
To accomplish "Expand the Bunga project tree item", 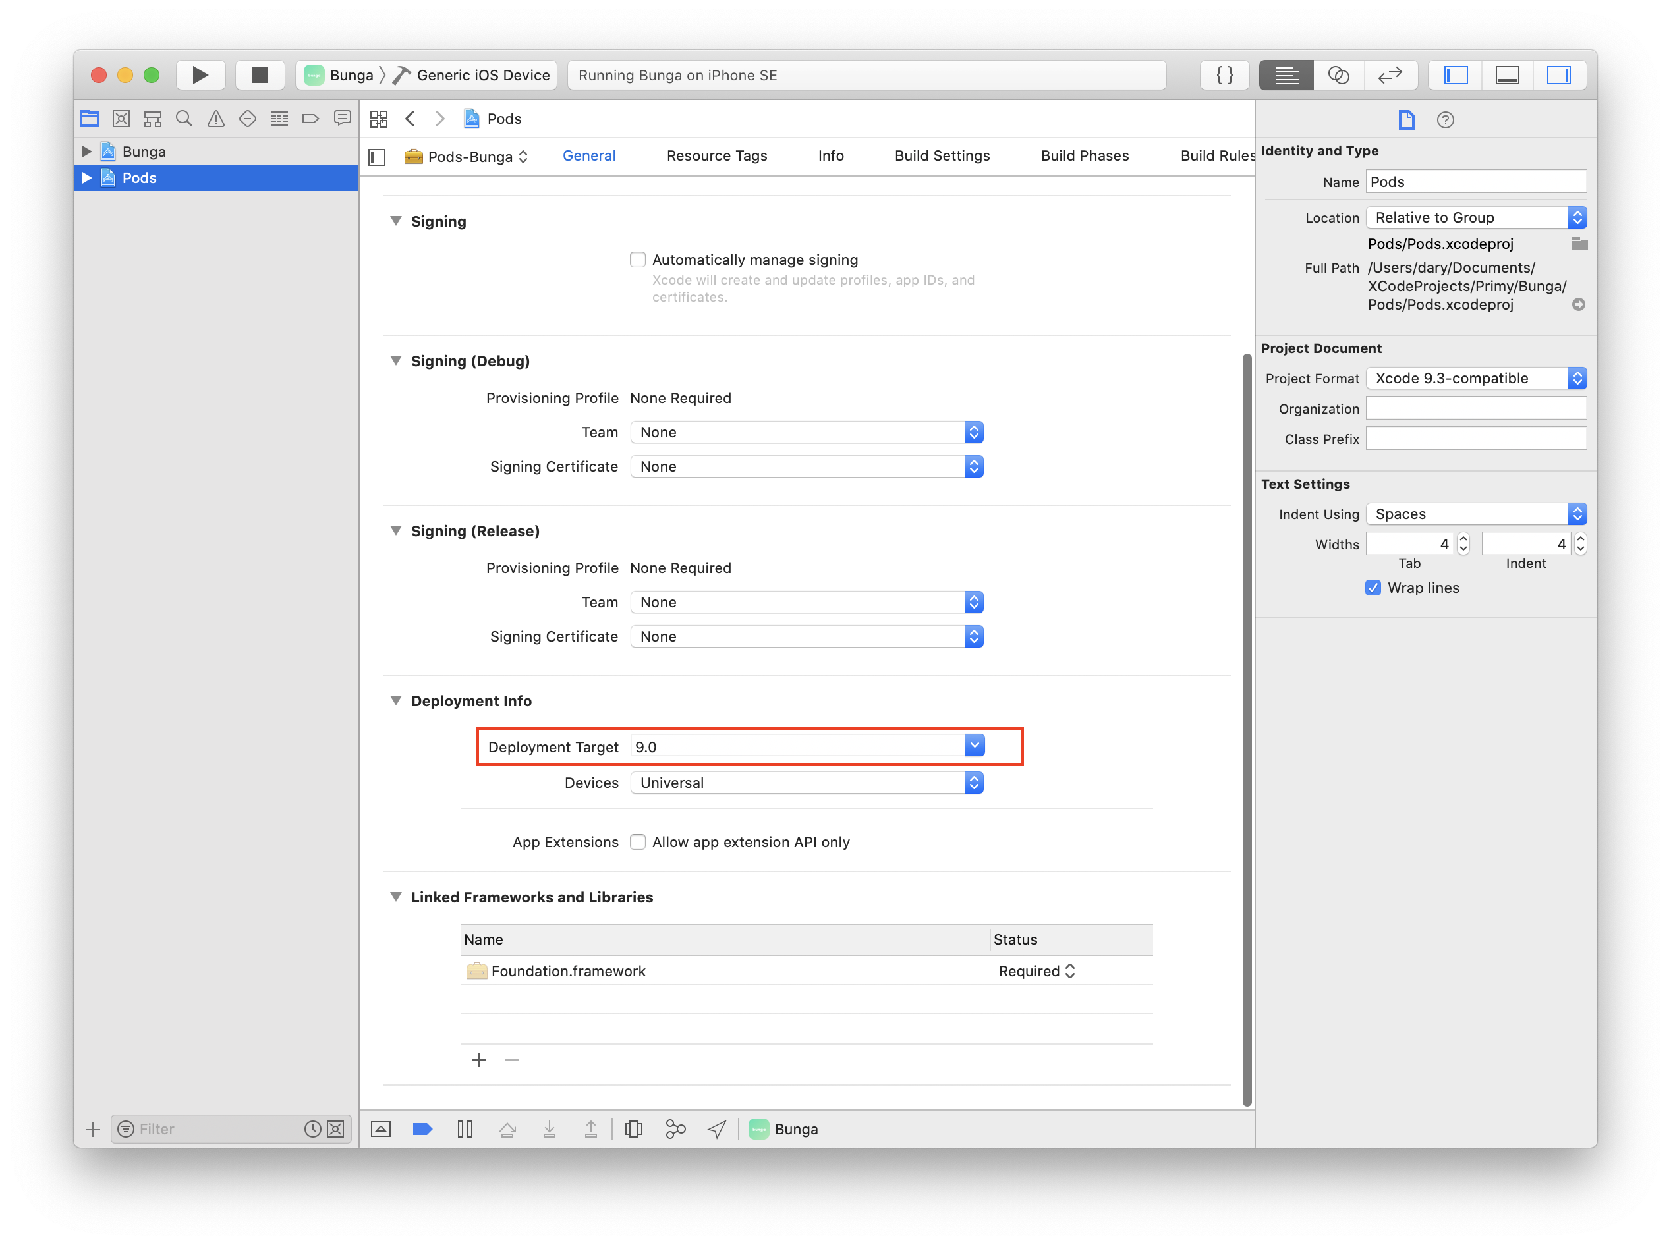I will click(x=87, y=152).
